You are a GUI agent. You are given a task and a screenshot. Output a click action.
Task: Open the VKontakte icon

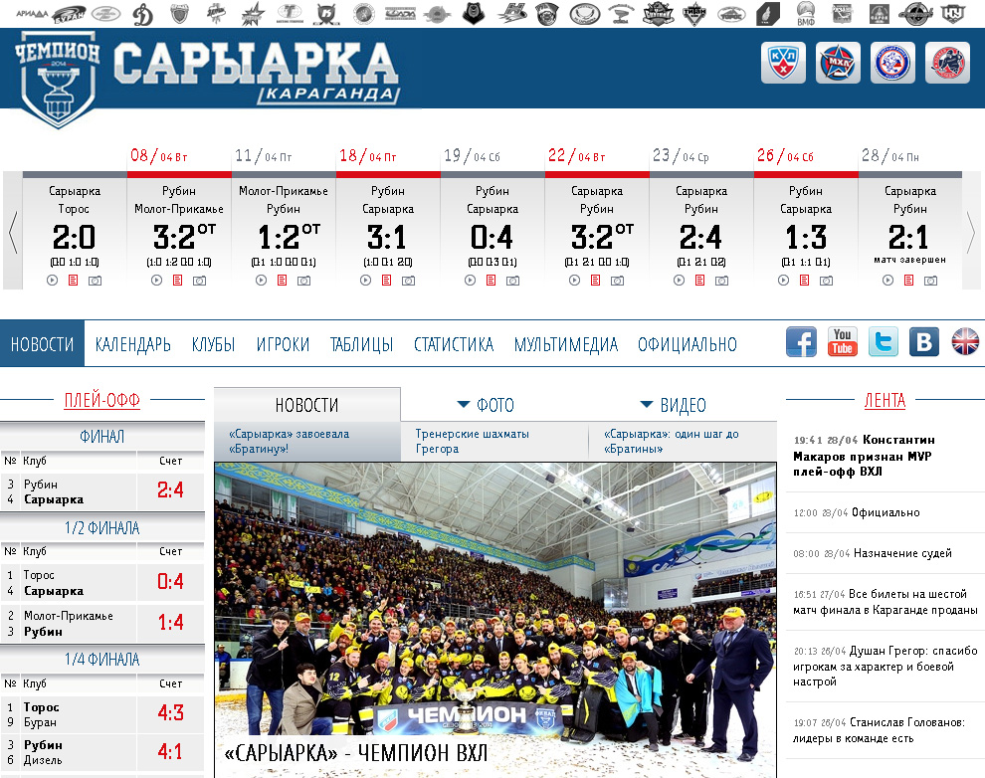pos(924,342)
